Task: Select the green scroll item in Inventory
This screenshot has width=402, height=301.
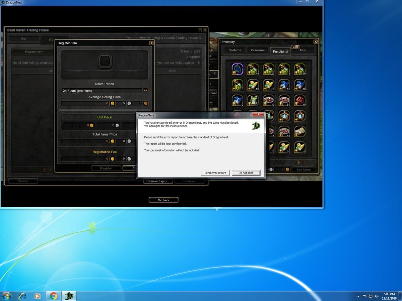Action: tap(253, 100)
